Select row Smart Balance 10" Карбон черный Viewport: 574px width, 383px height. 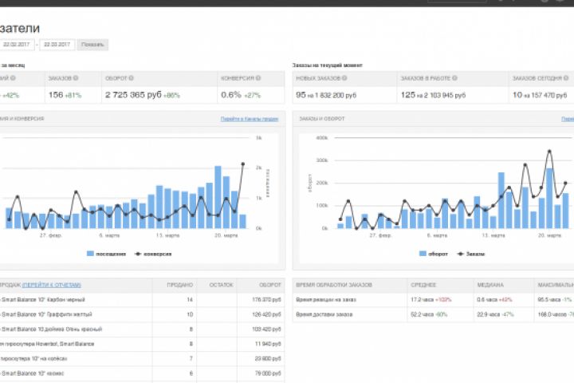pyautogui.click(x=142, y=300)
